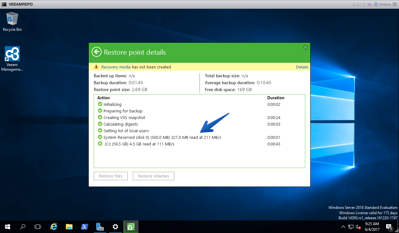
Task: Open File Explorer from taskbar
Action: tap(69, 226)
